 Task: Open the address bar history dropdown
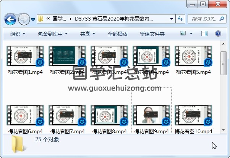coord(172,19)
